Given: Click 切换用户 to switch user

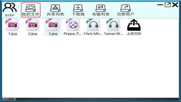Looking at the screenshot, I should 125,10.
